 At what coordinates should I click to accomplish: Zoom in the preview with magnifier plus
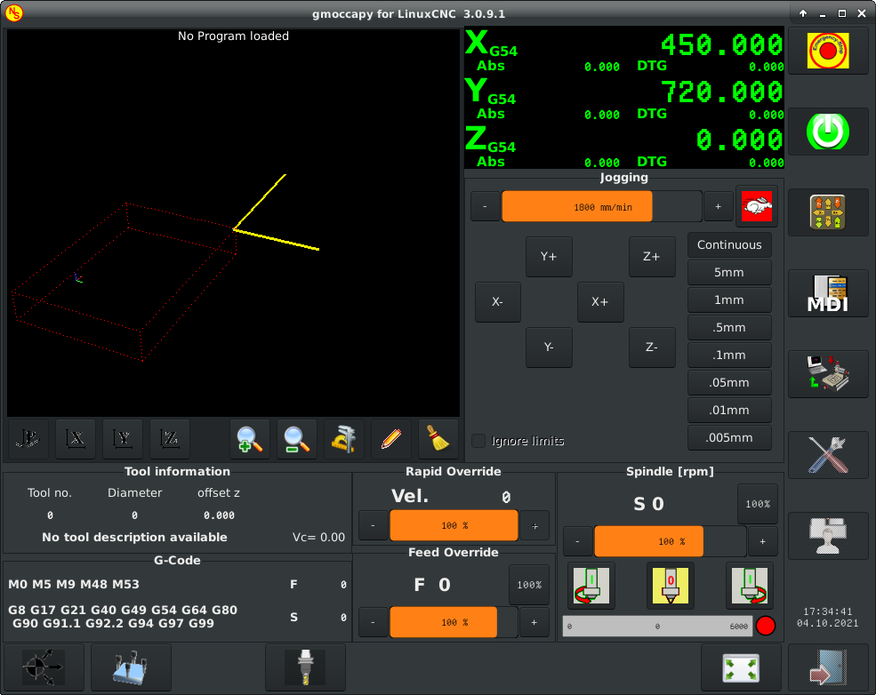pyautogui.click(x=250, y=439)
